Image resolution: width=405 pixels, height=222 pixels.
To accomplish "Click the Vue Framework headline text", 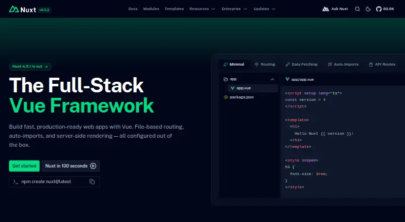I will point(82,105).
